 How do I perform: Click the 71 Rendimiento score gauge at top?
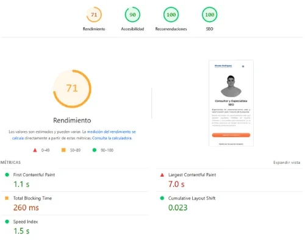pyautogui.click(x=94, y=15)
